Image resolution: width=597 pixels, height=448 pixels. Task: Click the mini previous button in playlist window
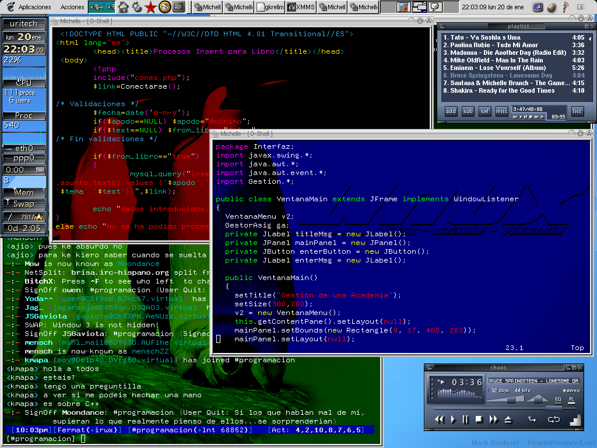[x=515, y=117]
